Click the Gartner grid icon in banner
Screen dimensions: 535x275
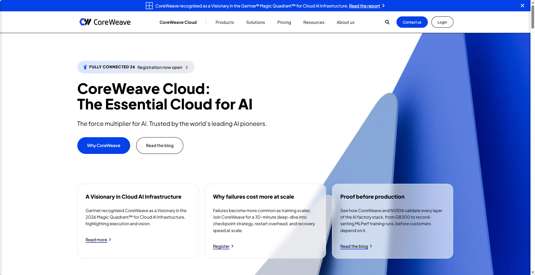click(x=149, y=6)
